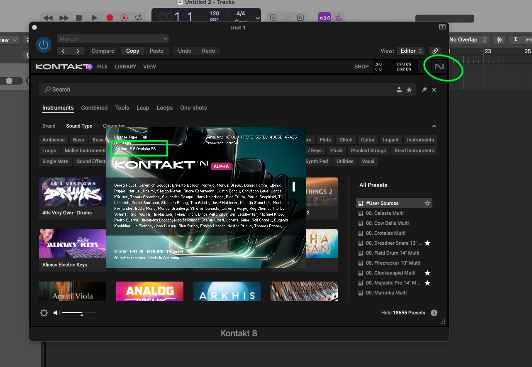Open browser settings gear icon
Screen dimensions: 532x367
tap(44, 313)
